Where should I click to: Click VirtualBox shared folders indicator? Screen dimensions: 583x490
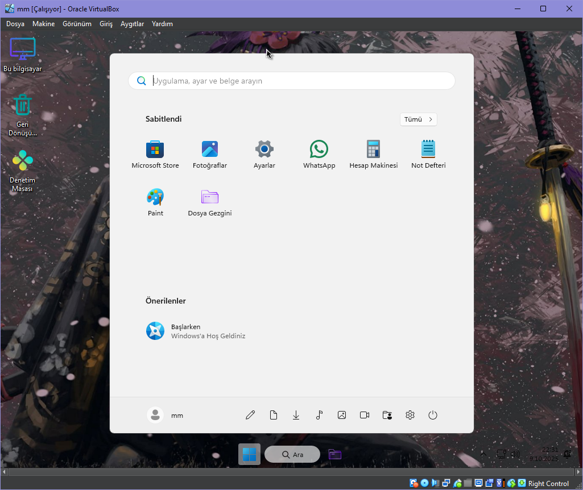(x=468, y=483)
